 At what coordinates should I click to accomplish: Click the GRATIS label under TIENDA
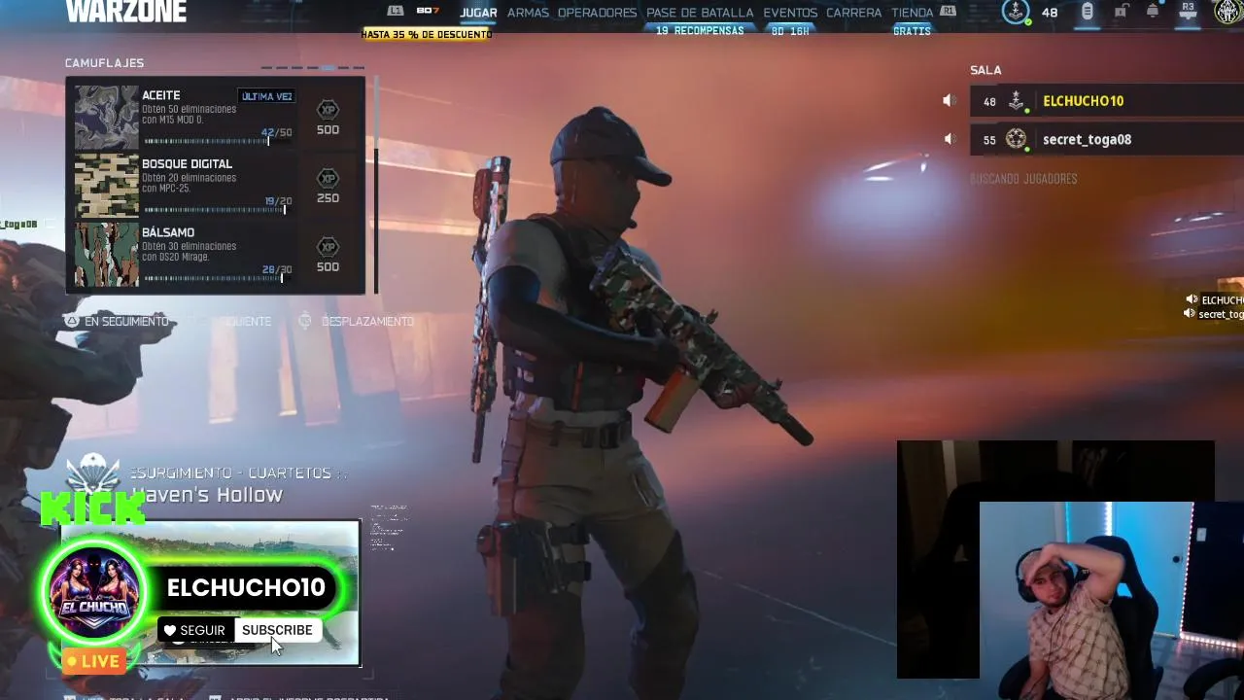tap(912, 31)
